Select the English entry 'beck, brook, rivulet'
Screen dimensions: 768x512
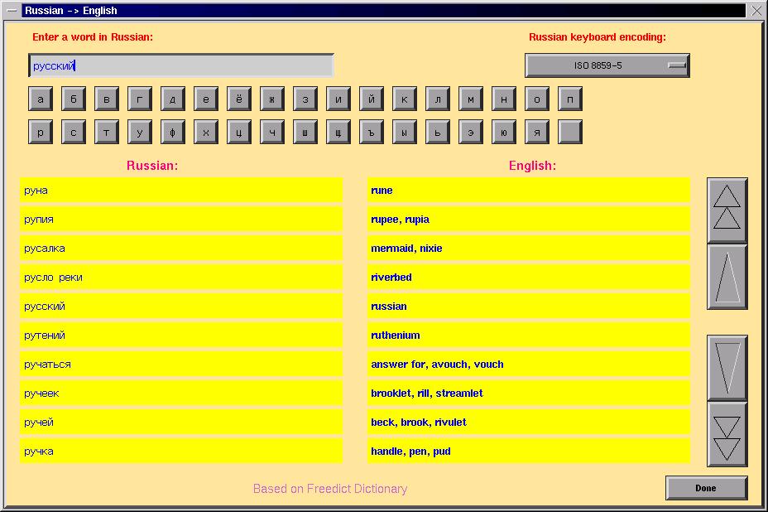pyautogui.click(x=528, y=423)
